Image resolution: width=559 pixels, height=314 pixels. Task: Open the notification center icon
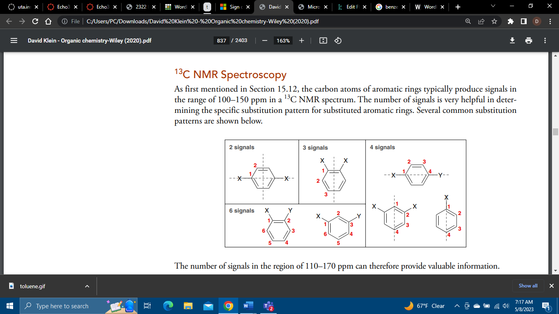546,306
